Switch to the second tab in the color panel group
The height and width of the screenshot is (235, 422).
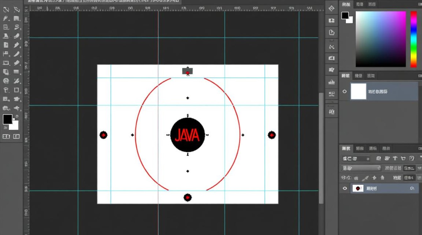[360, 4]
